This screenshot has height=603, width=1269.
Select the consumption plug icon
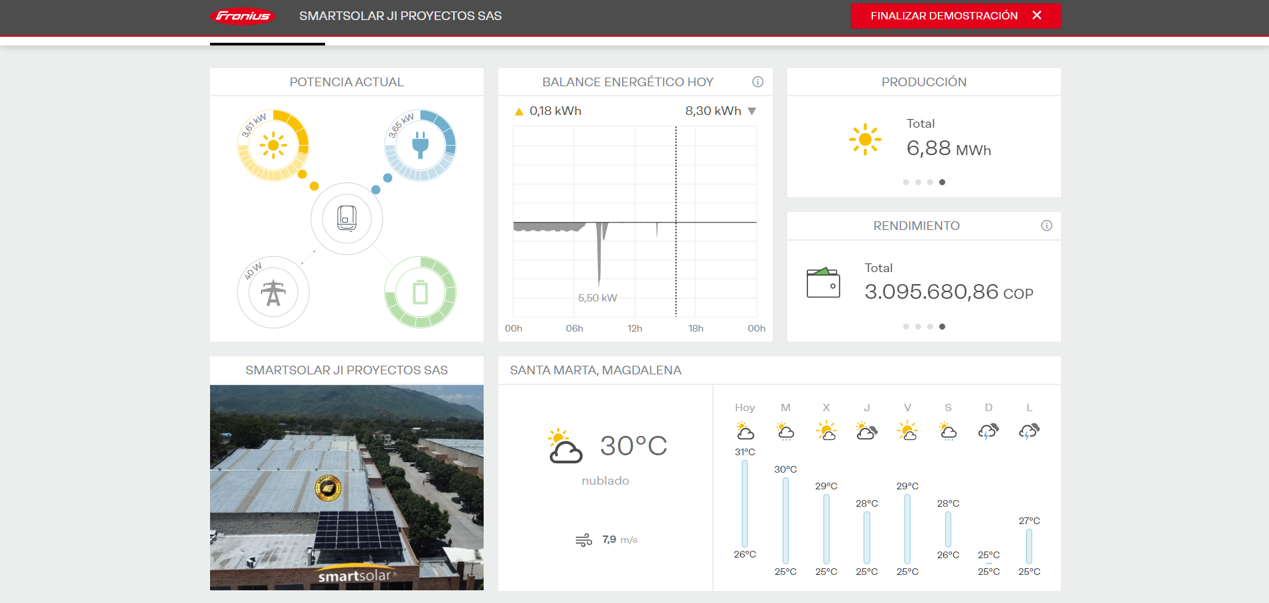click(420, 145)
